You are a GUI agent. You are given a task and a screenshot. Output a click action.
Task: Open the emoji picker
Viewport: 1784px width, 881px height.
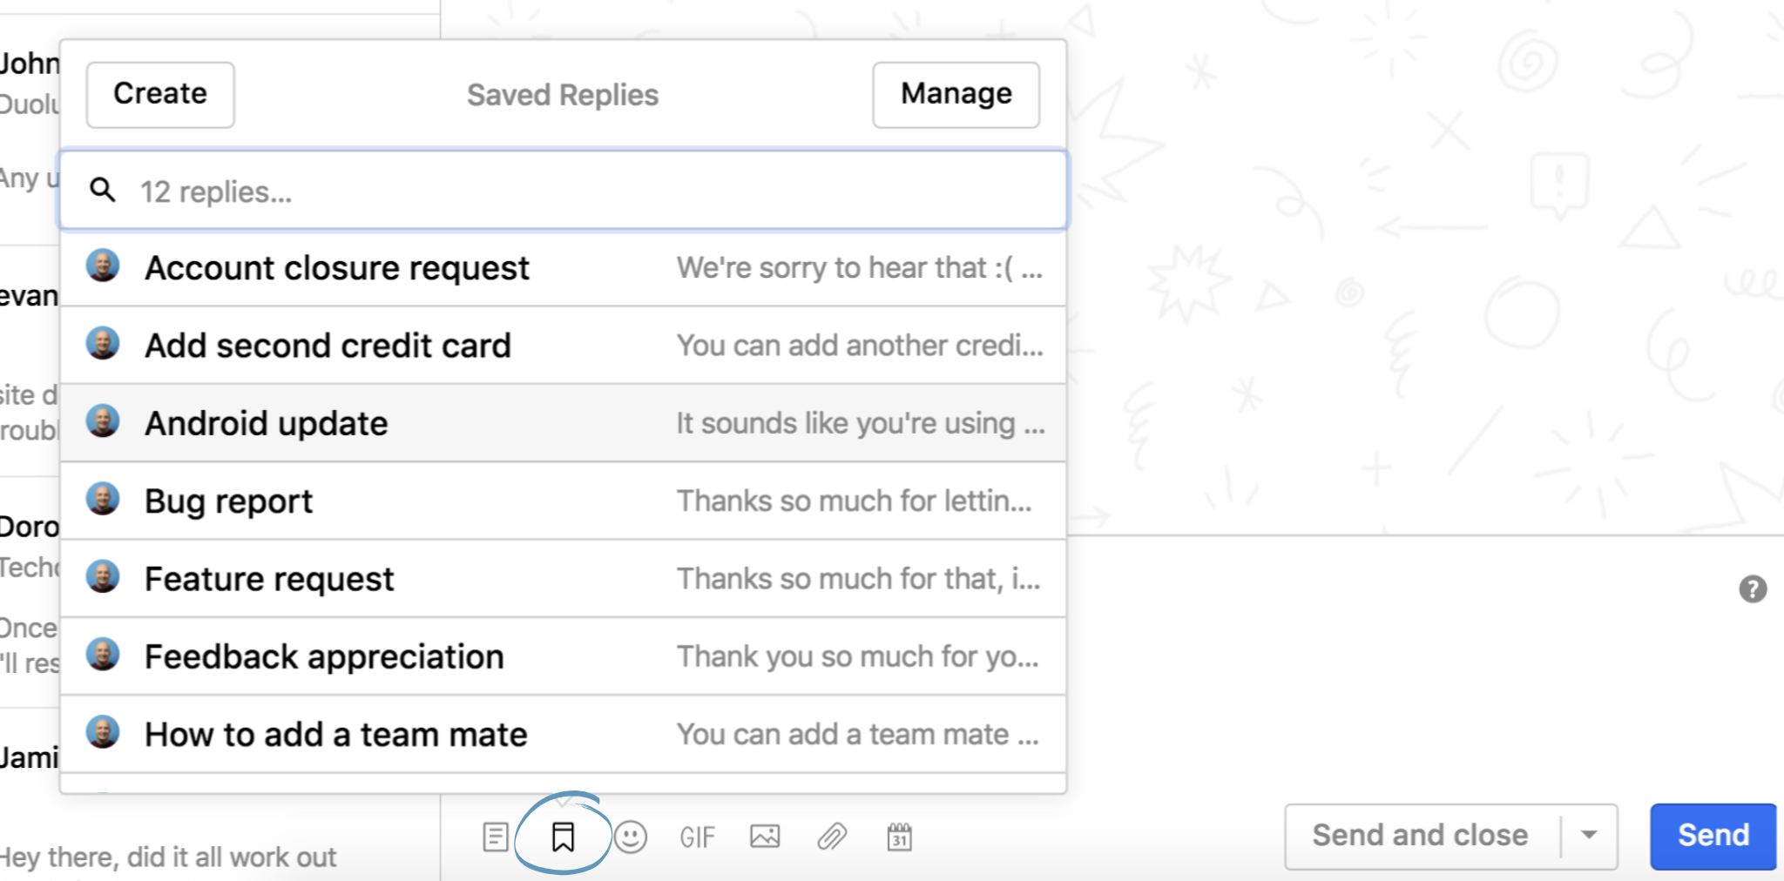coord(630,837)
